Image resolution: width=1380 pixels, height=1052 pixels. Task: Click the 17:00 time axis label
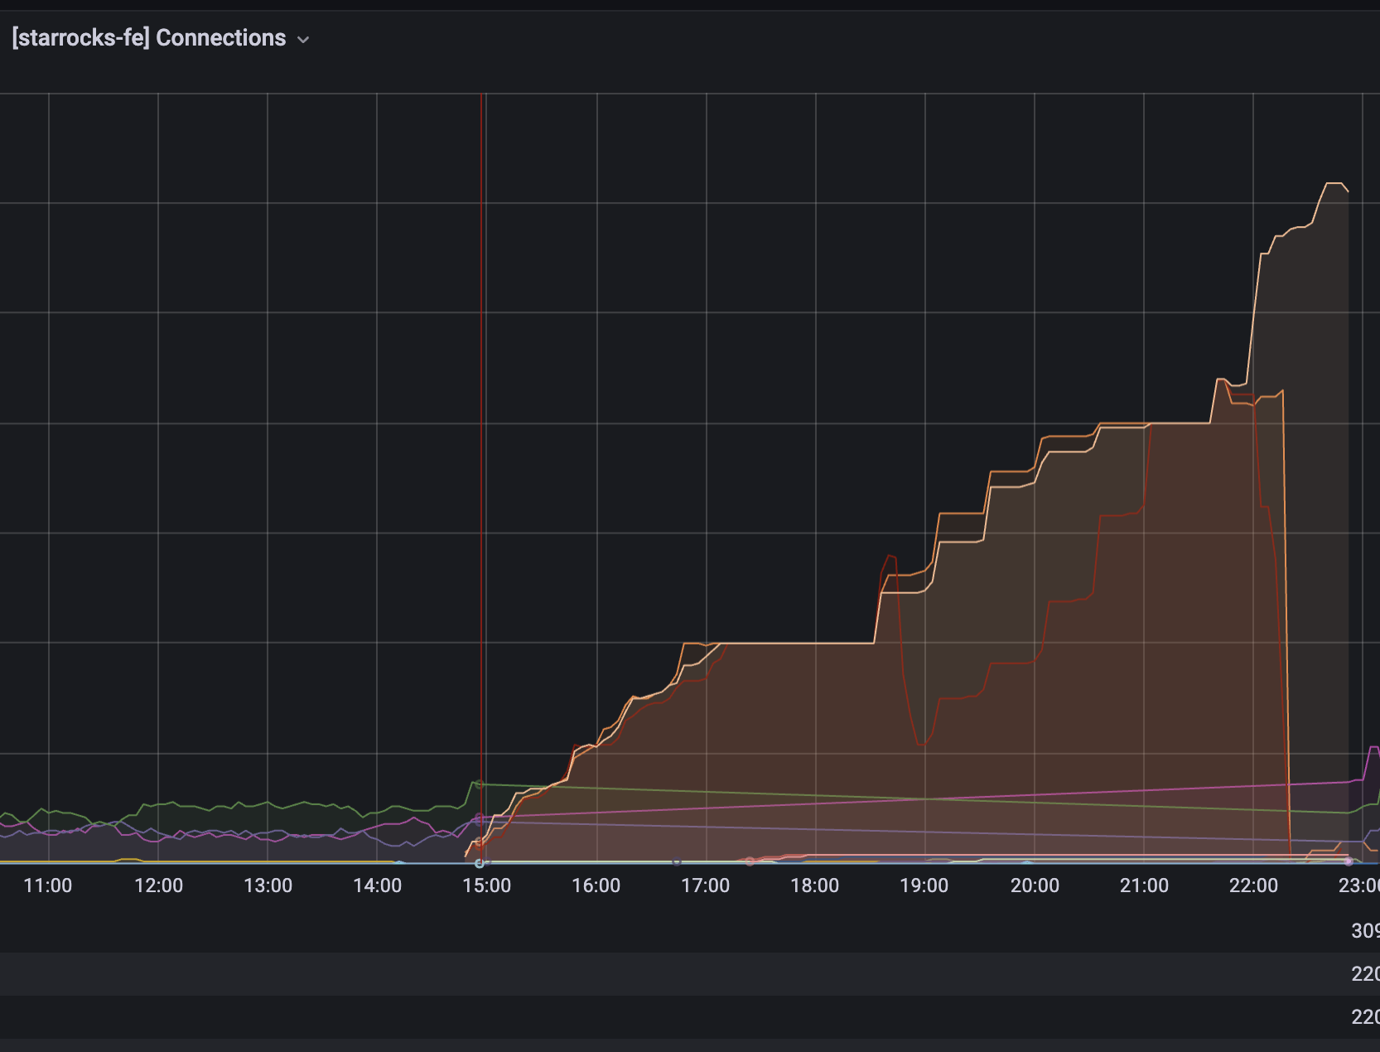tap(705, 886)
